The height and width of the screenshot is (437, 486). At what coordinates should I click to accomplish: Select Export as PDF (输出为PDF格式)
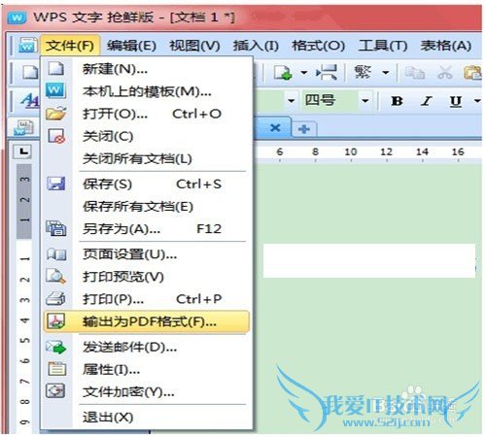147,321
